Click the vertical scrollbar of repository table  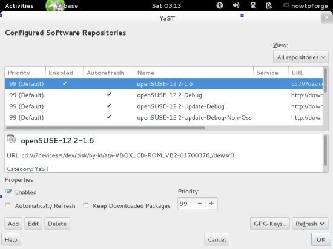(325, 80)
